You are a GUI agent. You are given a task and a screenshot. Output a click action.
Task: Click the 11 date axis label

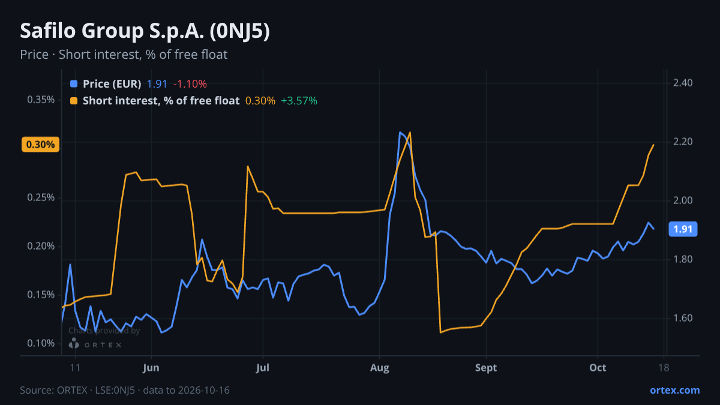(x=75, y=368)
